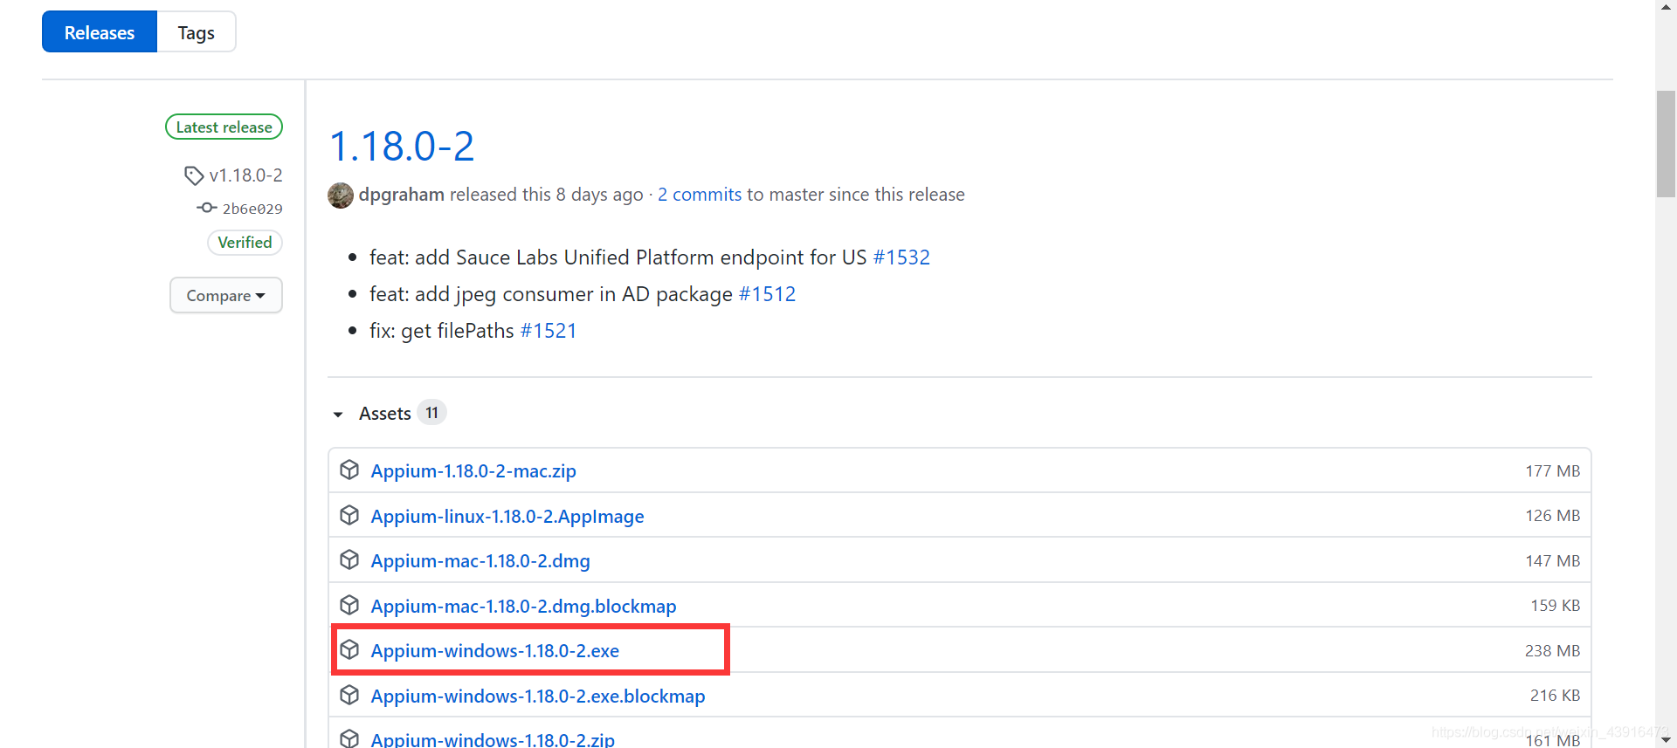The height and width of the screenshot is (748, 1677).
Task: Download Appium-windows-1.18.0-2.zip
Action: tap(493, 739)
